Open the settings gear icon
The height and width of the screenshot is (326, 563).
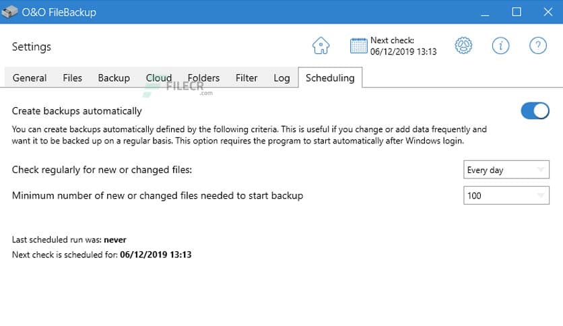point(463,46)
